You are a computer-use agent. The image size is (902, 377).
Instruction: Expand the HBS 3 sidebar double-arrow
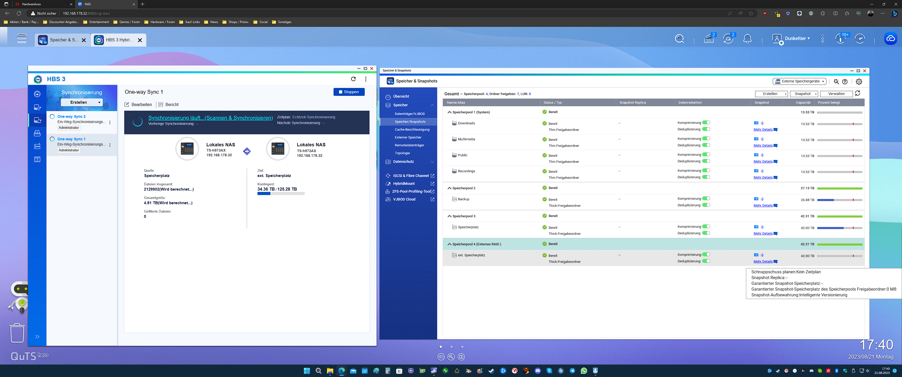pos(37,336)
